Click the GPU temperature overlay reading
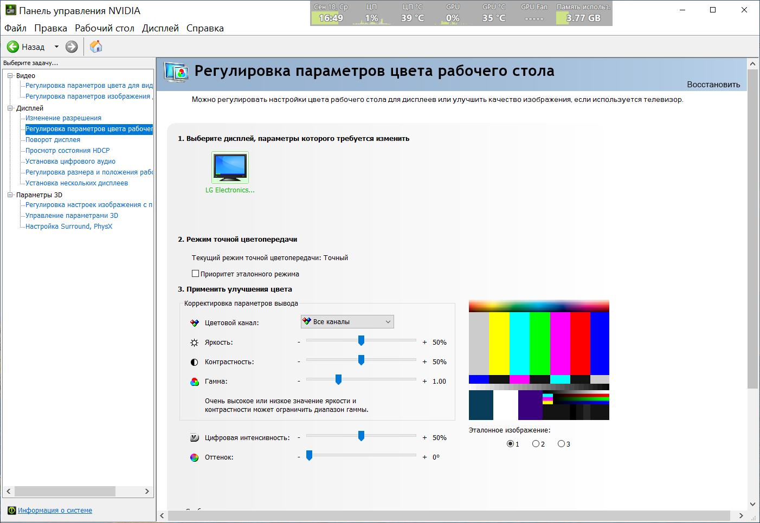Viewport: 760px width, 523px height. tap(494, 18)
